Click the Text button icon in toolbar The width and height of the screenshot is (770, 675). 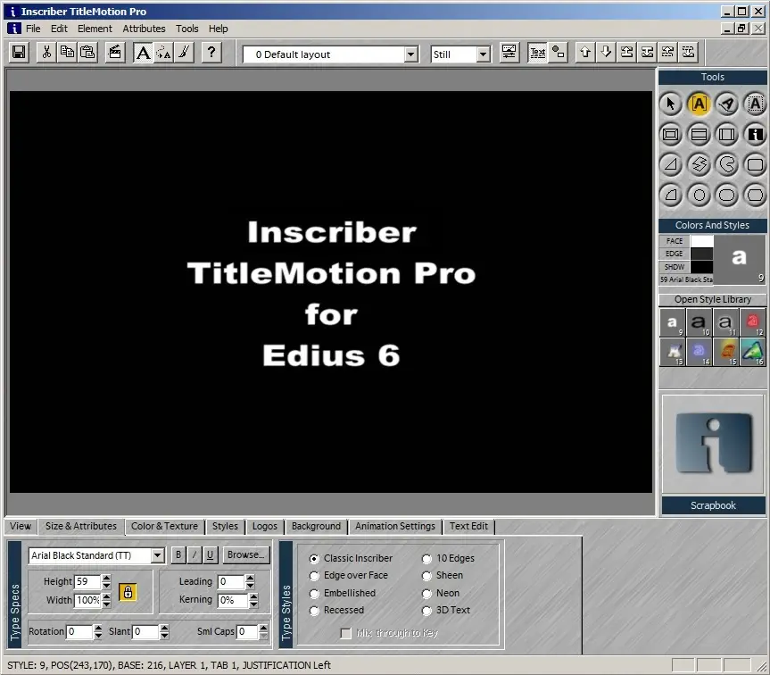click(538, 52)
